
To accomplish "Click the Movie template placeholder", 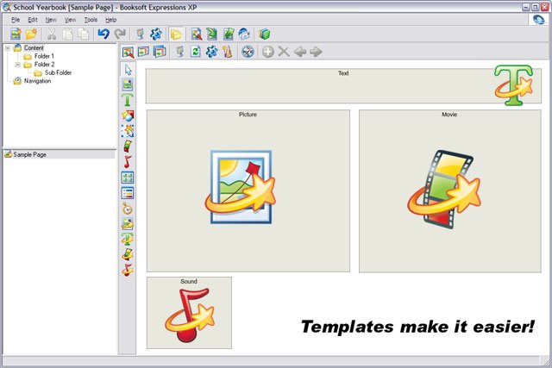I will point(449,191).
